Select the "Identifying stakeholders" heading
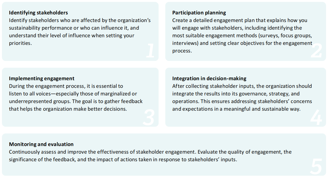Viewport: 328px width, 177px height. click(x=38, y=13)
